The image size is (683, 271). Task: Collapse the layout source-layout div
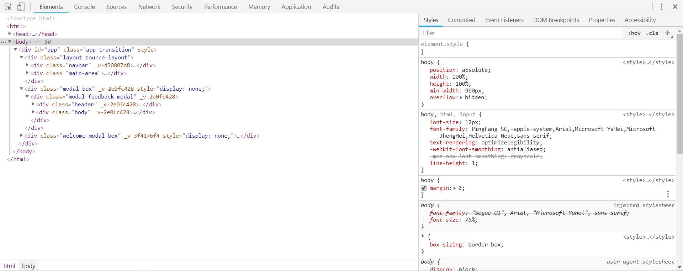click(21, 57)
